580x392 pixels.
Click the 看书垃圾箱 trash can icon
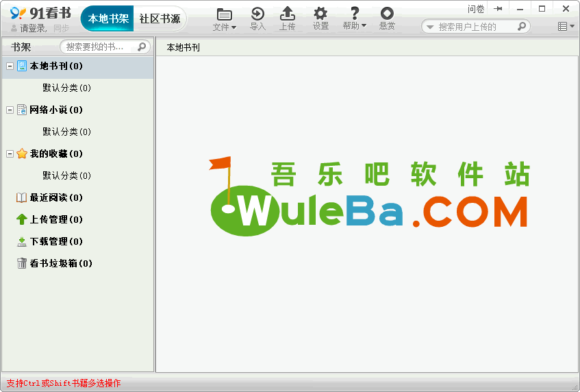22,263
